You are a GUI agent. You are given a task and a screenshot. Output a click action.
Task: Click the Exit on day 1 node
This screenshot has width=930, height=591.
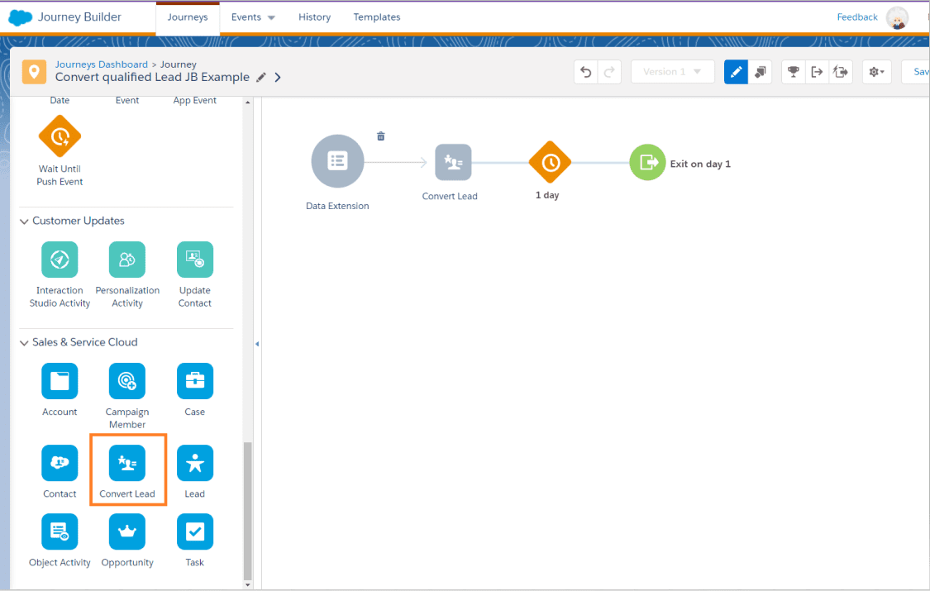coord(647,163)
